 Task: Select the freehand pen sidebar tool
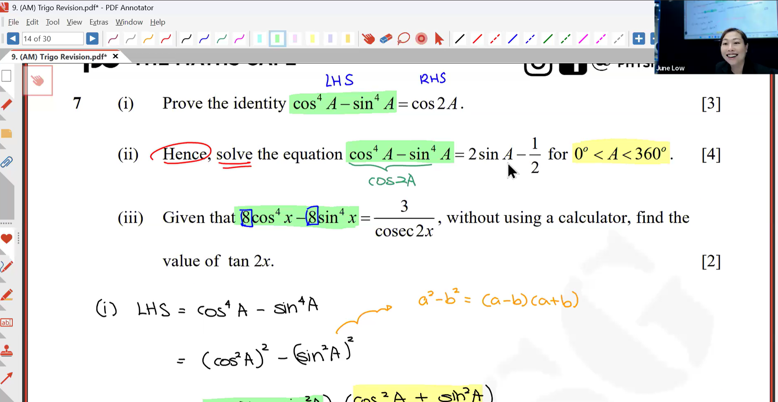[x=7, y=266]
